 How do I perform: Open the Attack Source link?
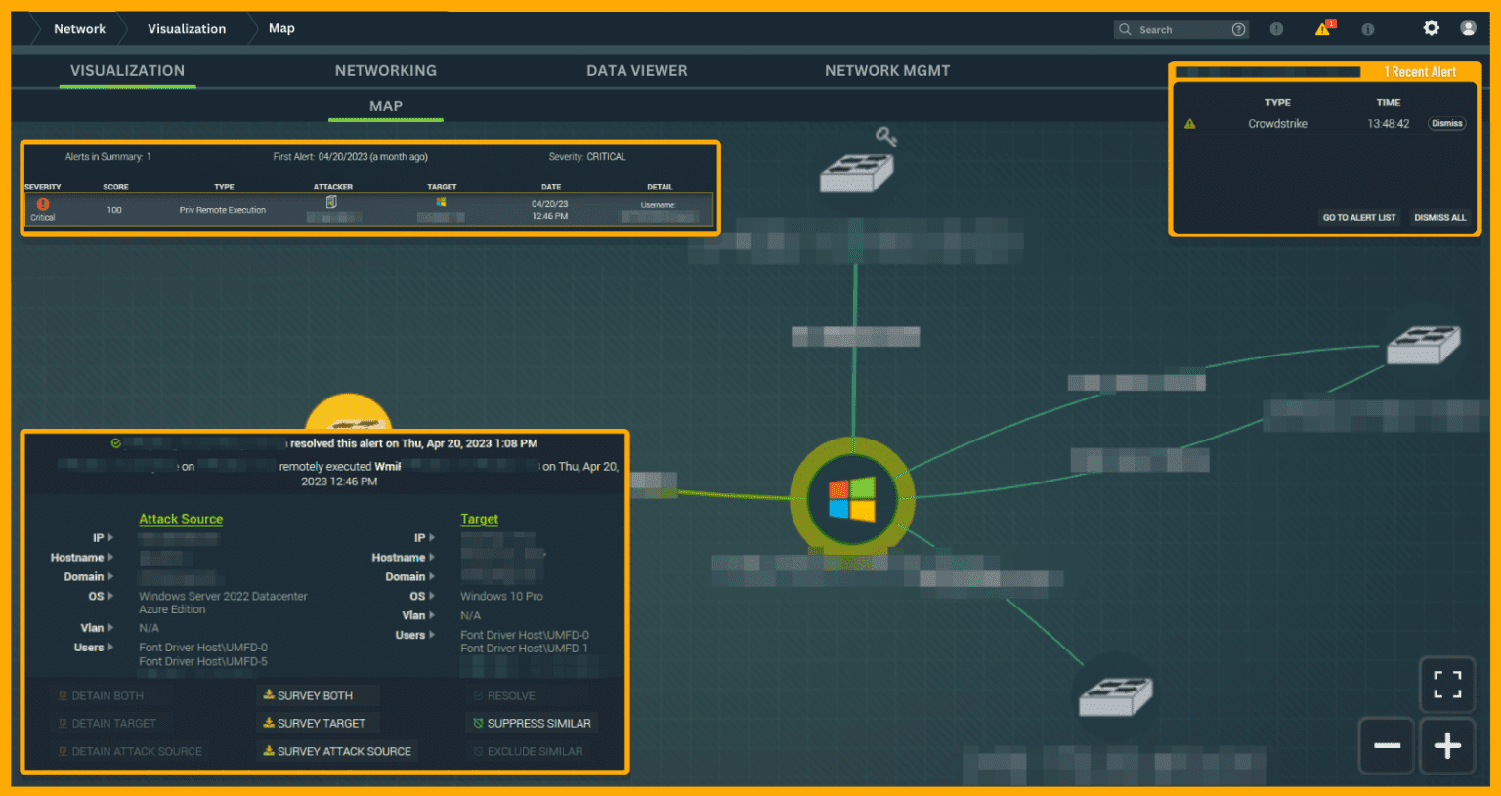tap(181, 519)
